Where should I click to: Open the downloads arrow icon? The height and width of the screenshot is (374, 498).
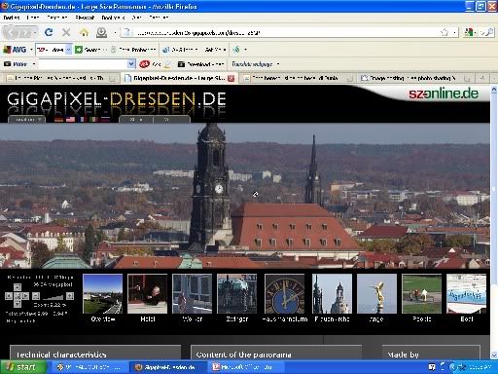(101, 32)
